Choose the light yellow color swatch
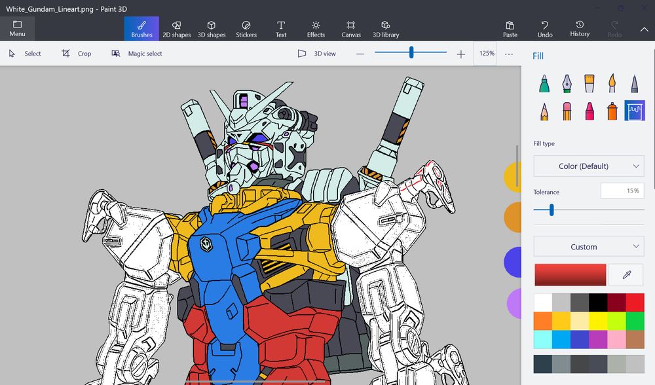The image size is (655, 385). tap(580, 321)
